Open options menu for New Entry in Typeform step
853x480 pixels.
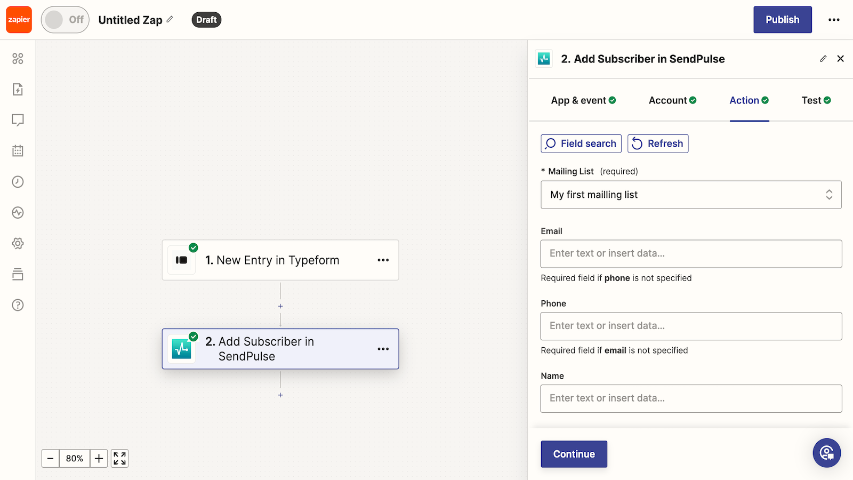tap(383, 260)
